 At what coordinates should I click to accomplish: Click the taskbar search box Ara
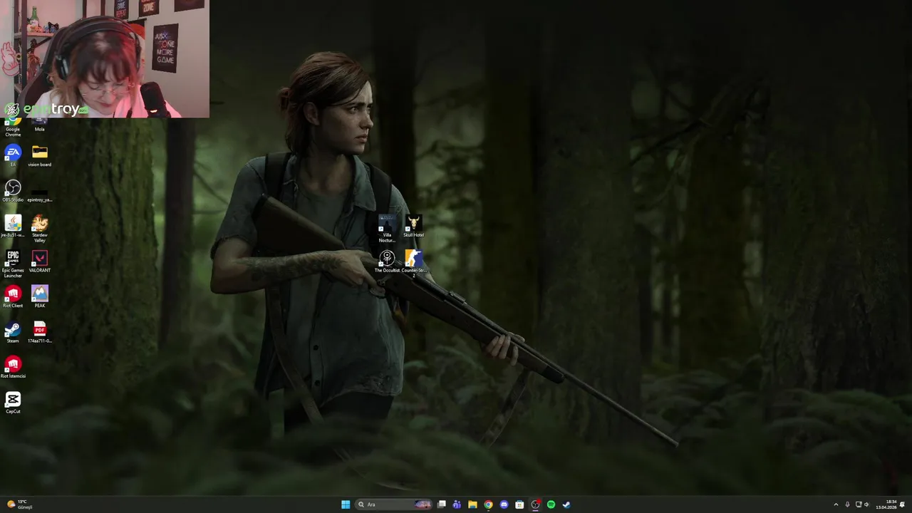[394, 504]
